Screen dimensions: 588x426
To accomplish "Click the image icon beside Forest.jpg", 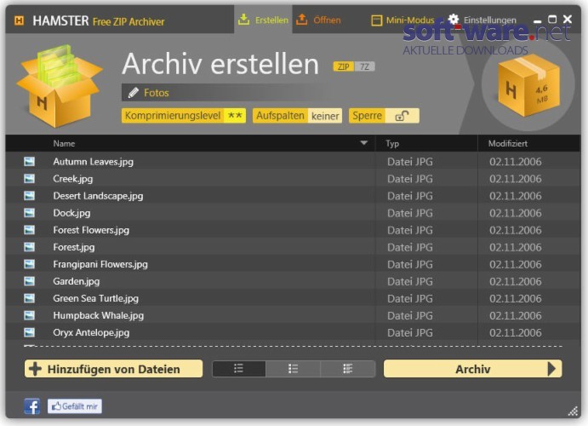I will [29, 247].
